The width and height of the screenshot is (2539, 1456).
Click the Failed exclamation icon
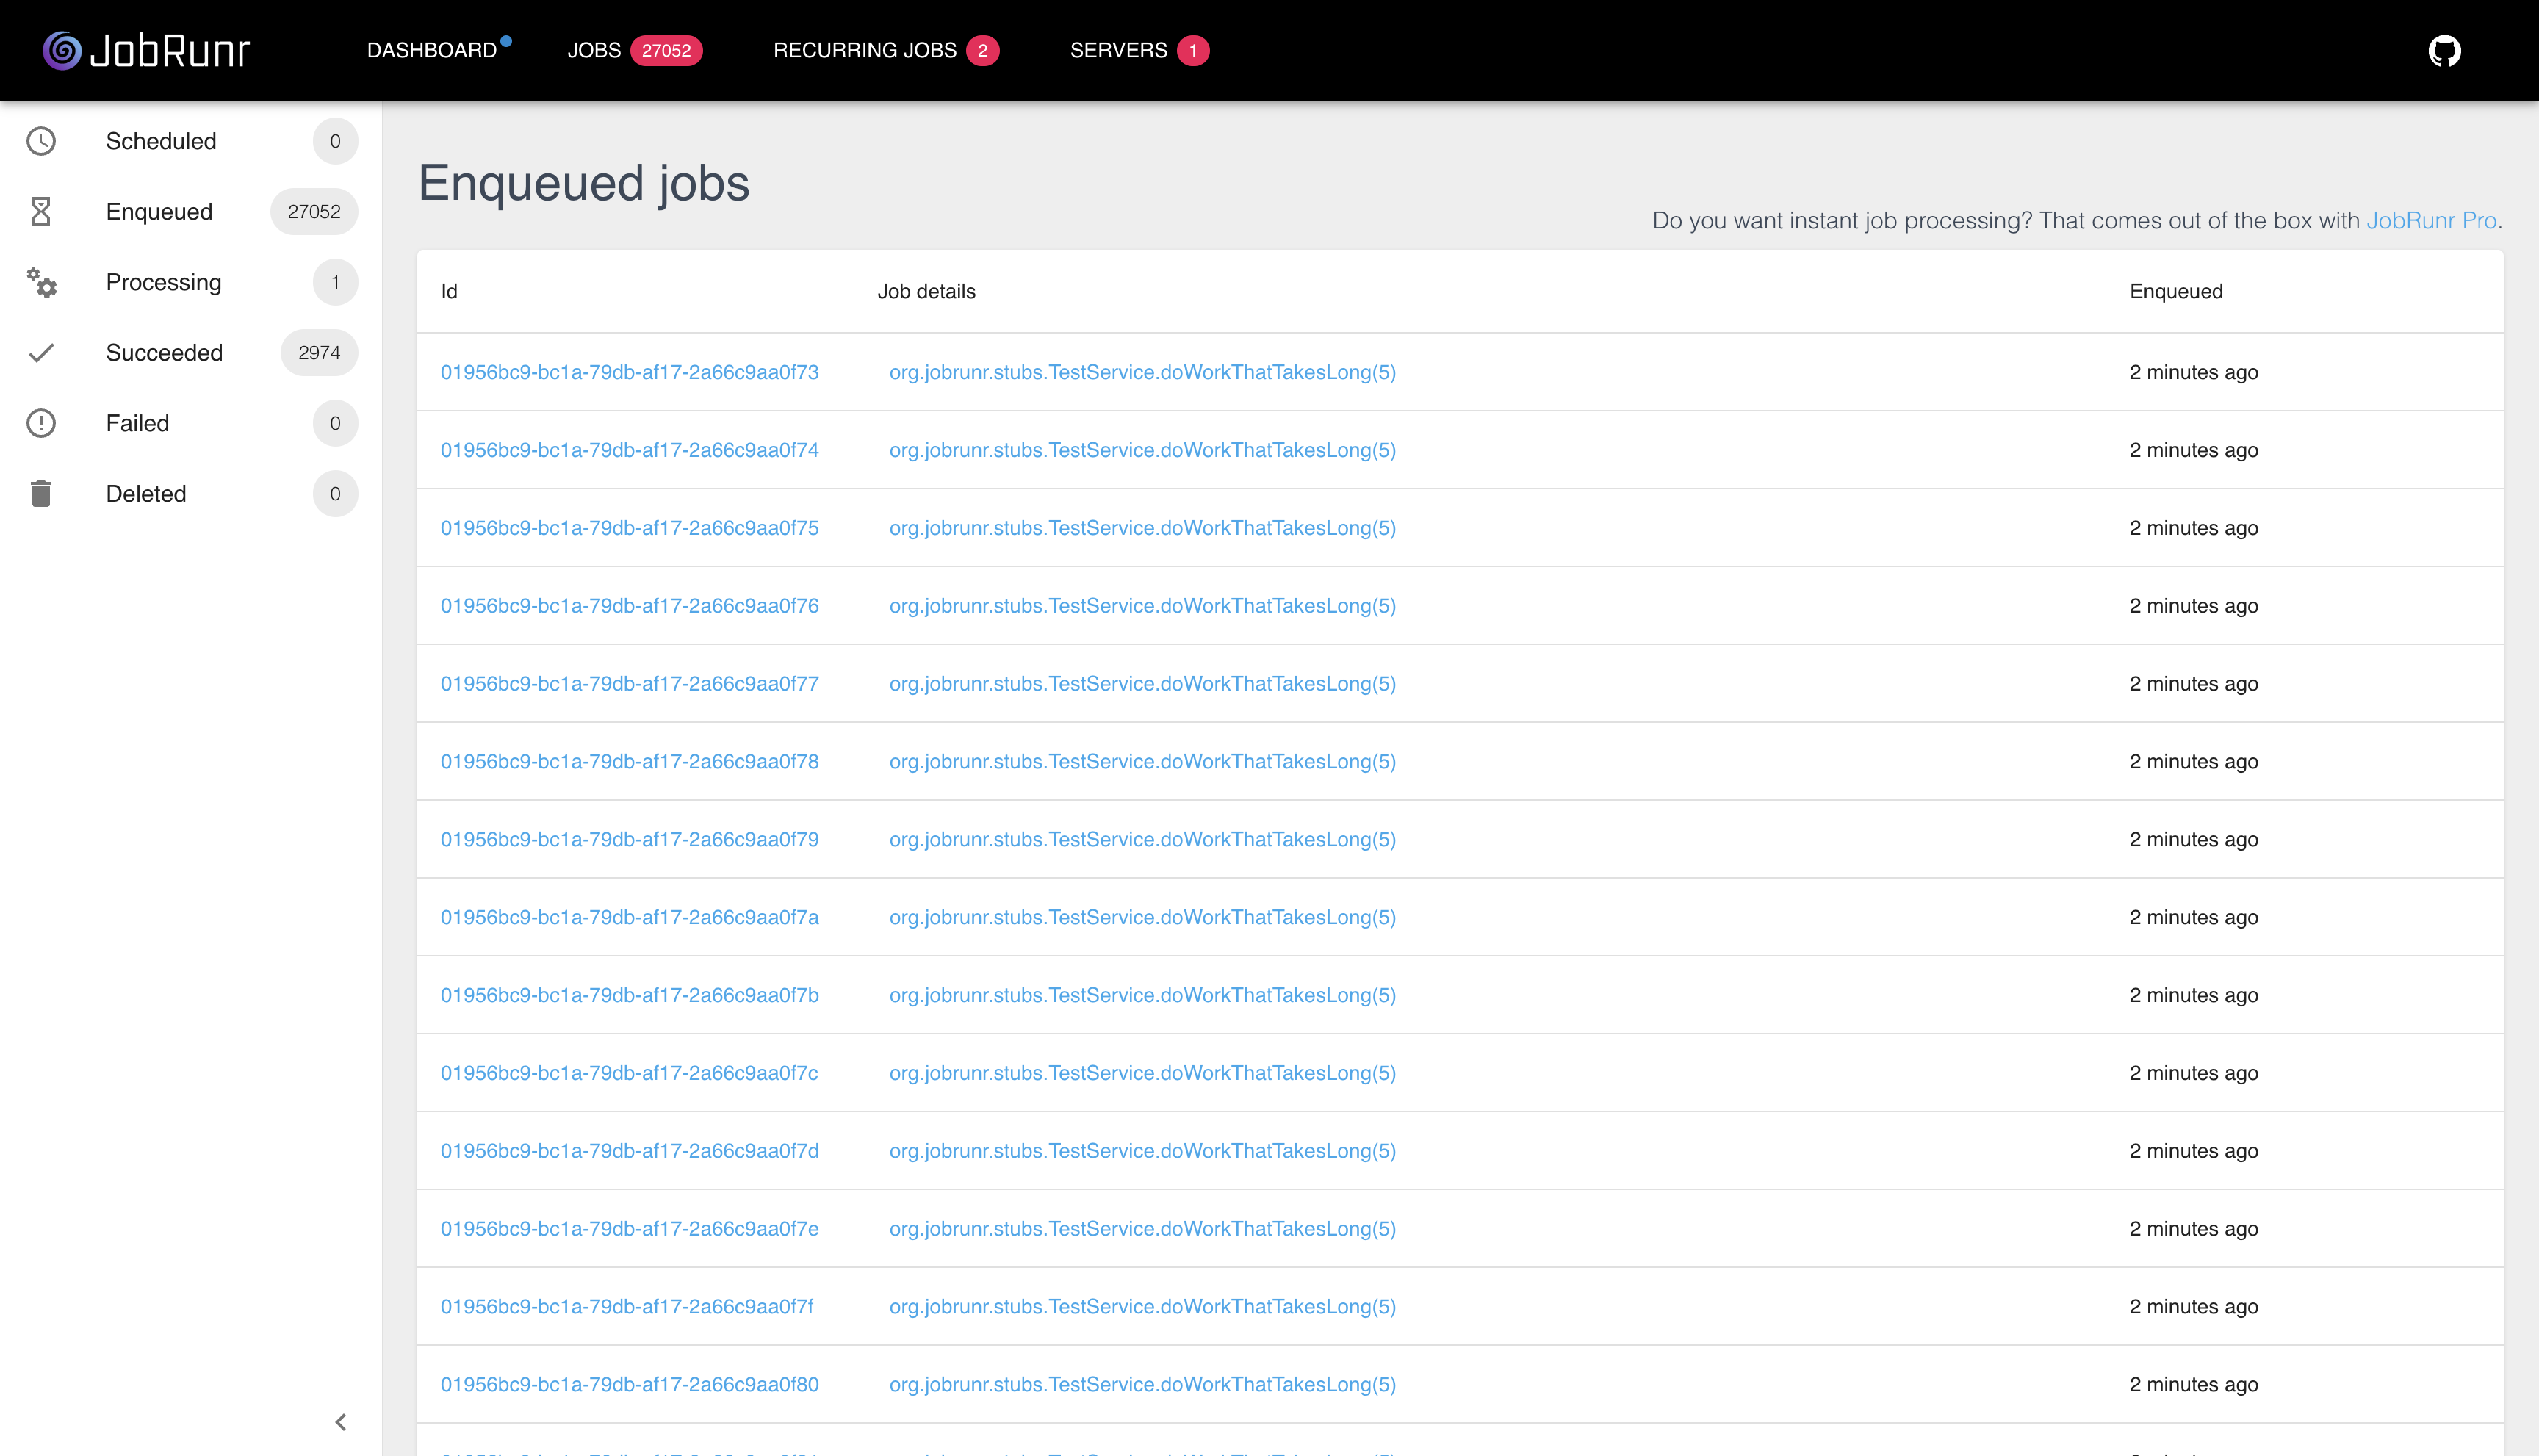[41, 423]
